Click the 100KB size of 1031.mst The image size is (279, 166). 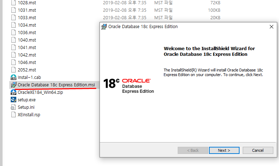(214, 10)
